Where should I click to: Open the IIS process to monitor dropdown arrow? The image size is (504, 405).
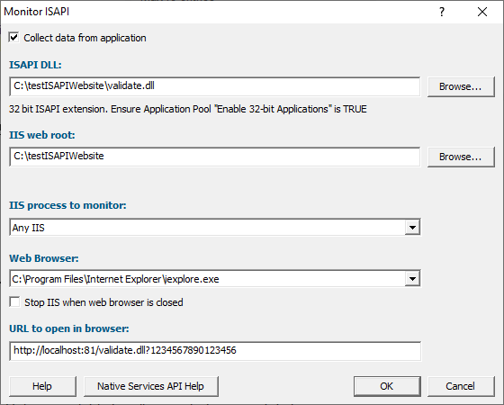(412, 228)
